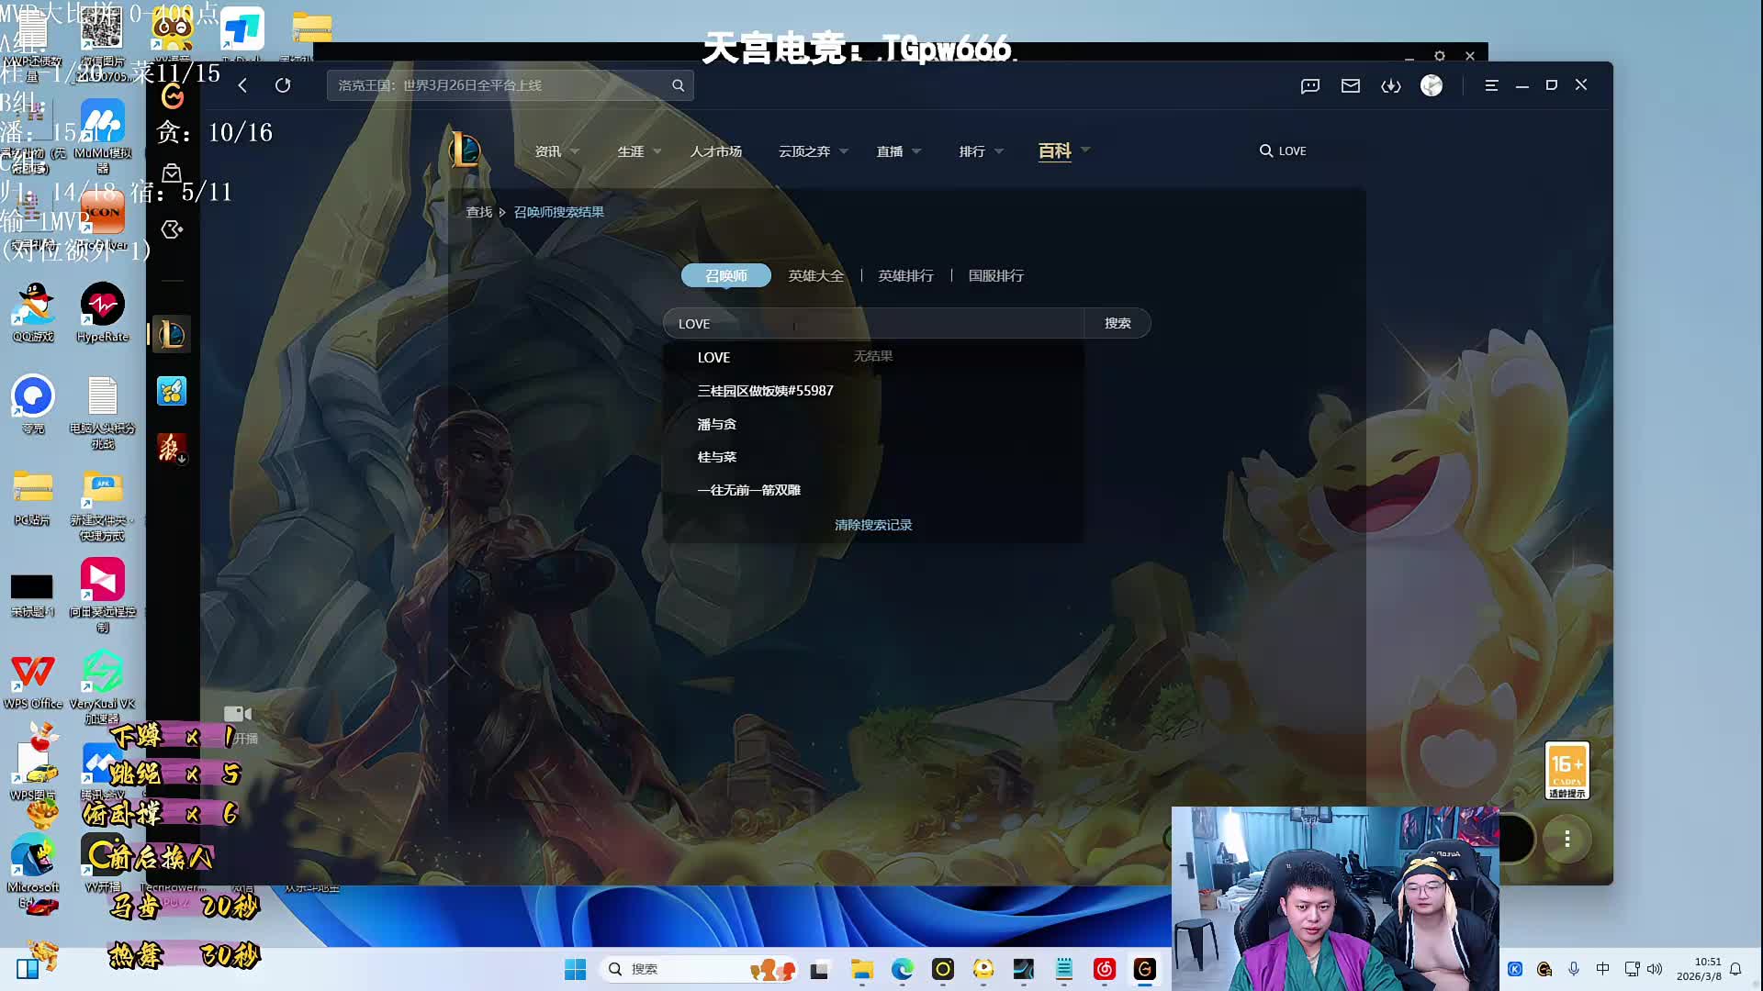Click the refresh page icon

pos(283,85)
